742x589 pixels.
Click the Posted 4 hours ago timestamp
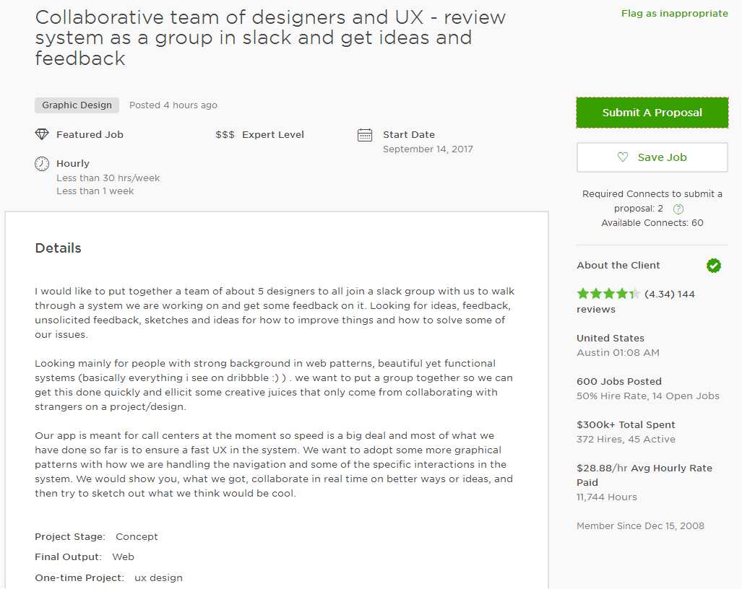point(173,105)
